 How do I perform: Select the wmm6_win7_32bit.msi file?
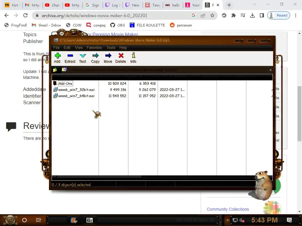coord(76,90)
